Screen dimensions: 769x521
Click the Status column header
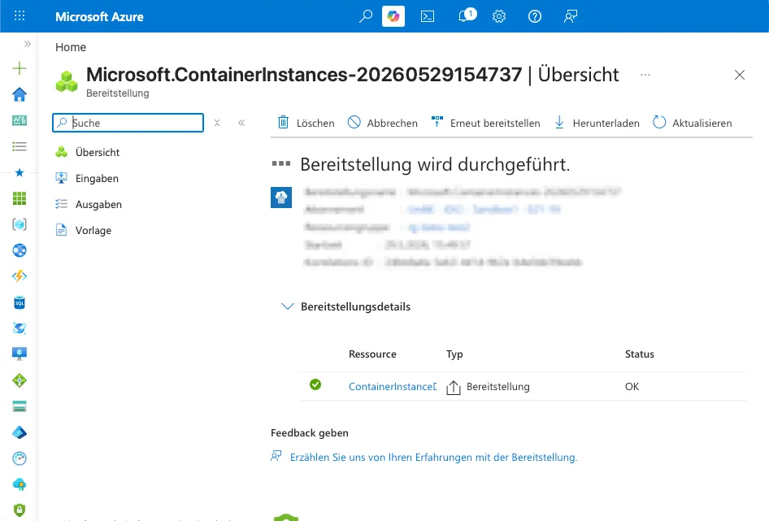tap(640, 354)
